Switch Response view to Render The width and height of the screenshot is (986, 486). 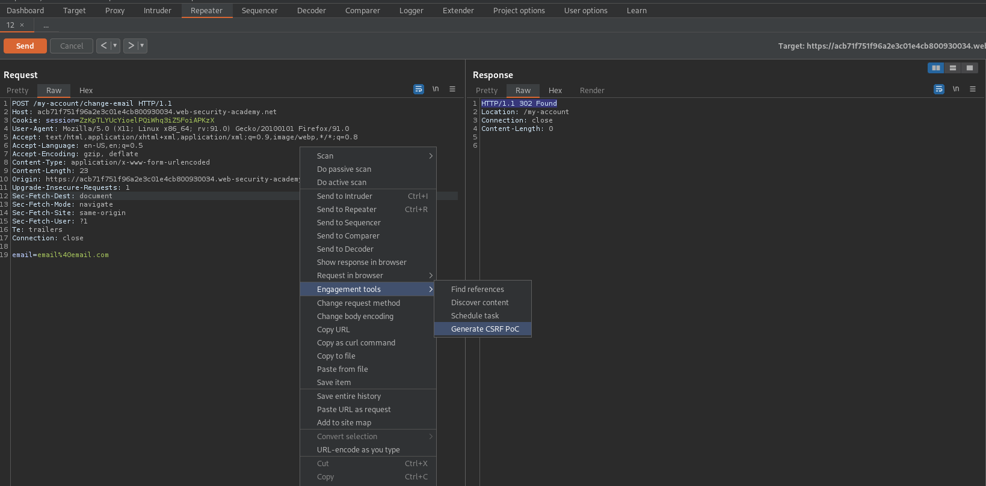coord(592,90)
